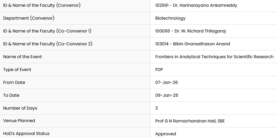Image resolution: width=277 pixels, height=138 pixels.
Task: Select the "Type of Event" label
Action: pos(17,70)
